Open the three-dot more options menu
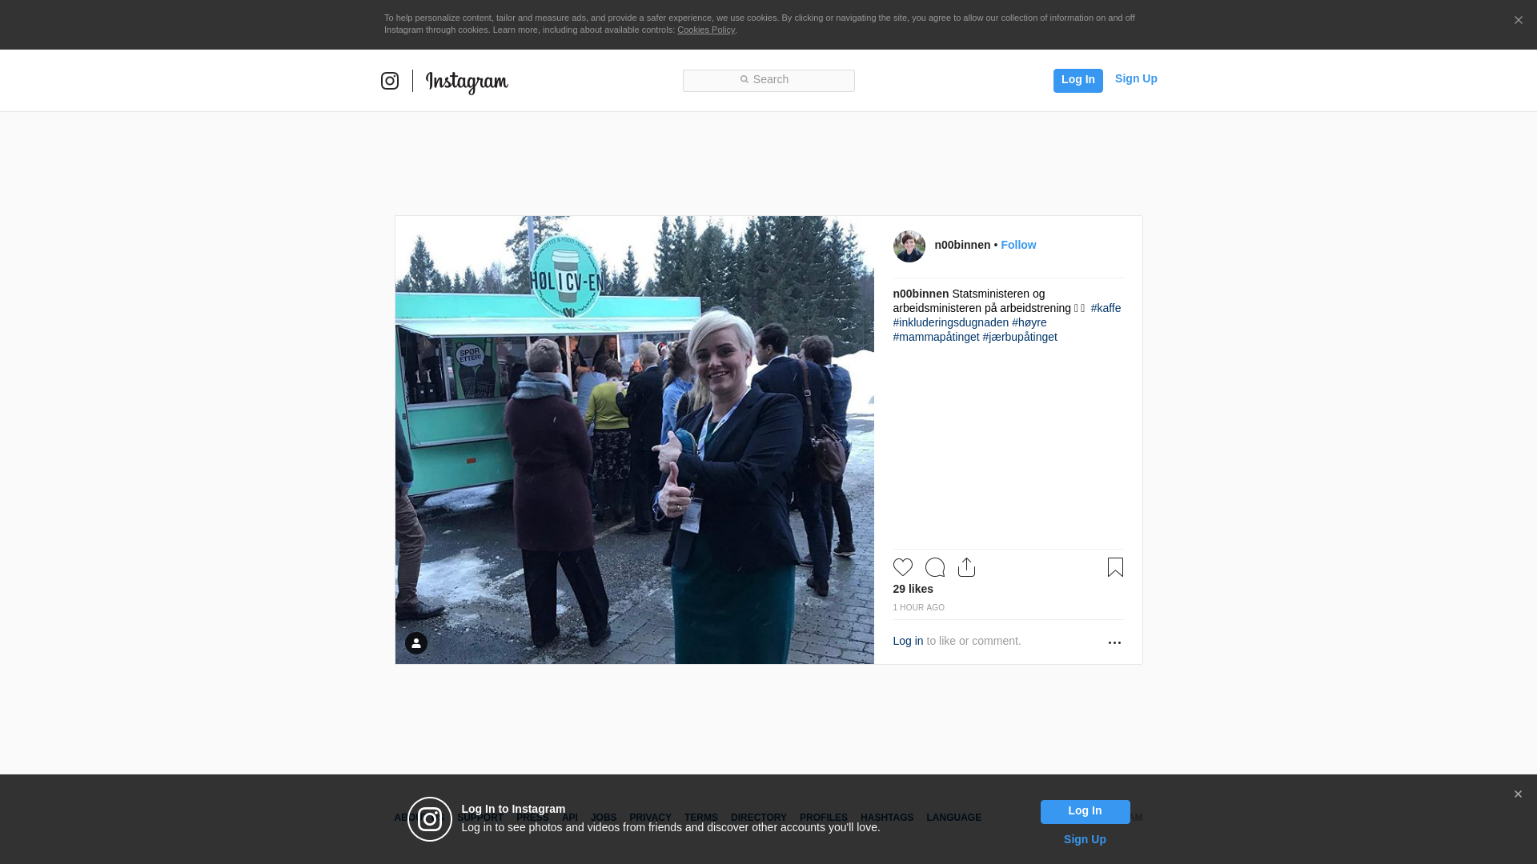The image size is (1537, 864). tap(1114, 642)
